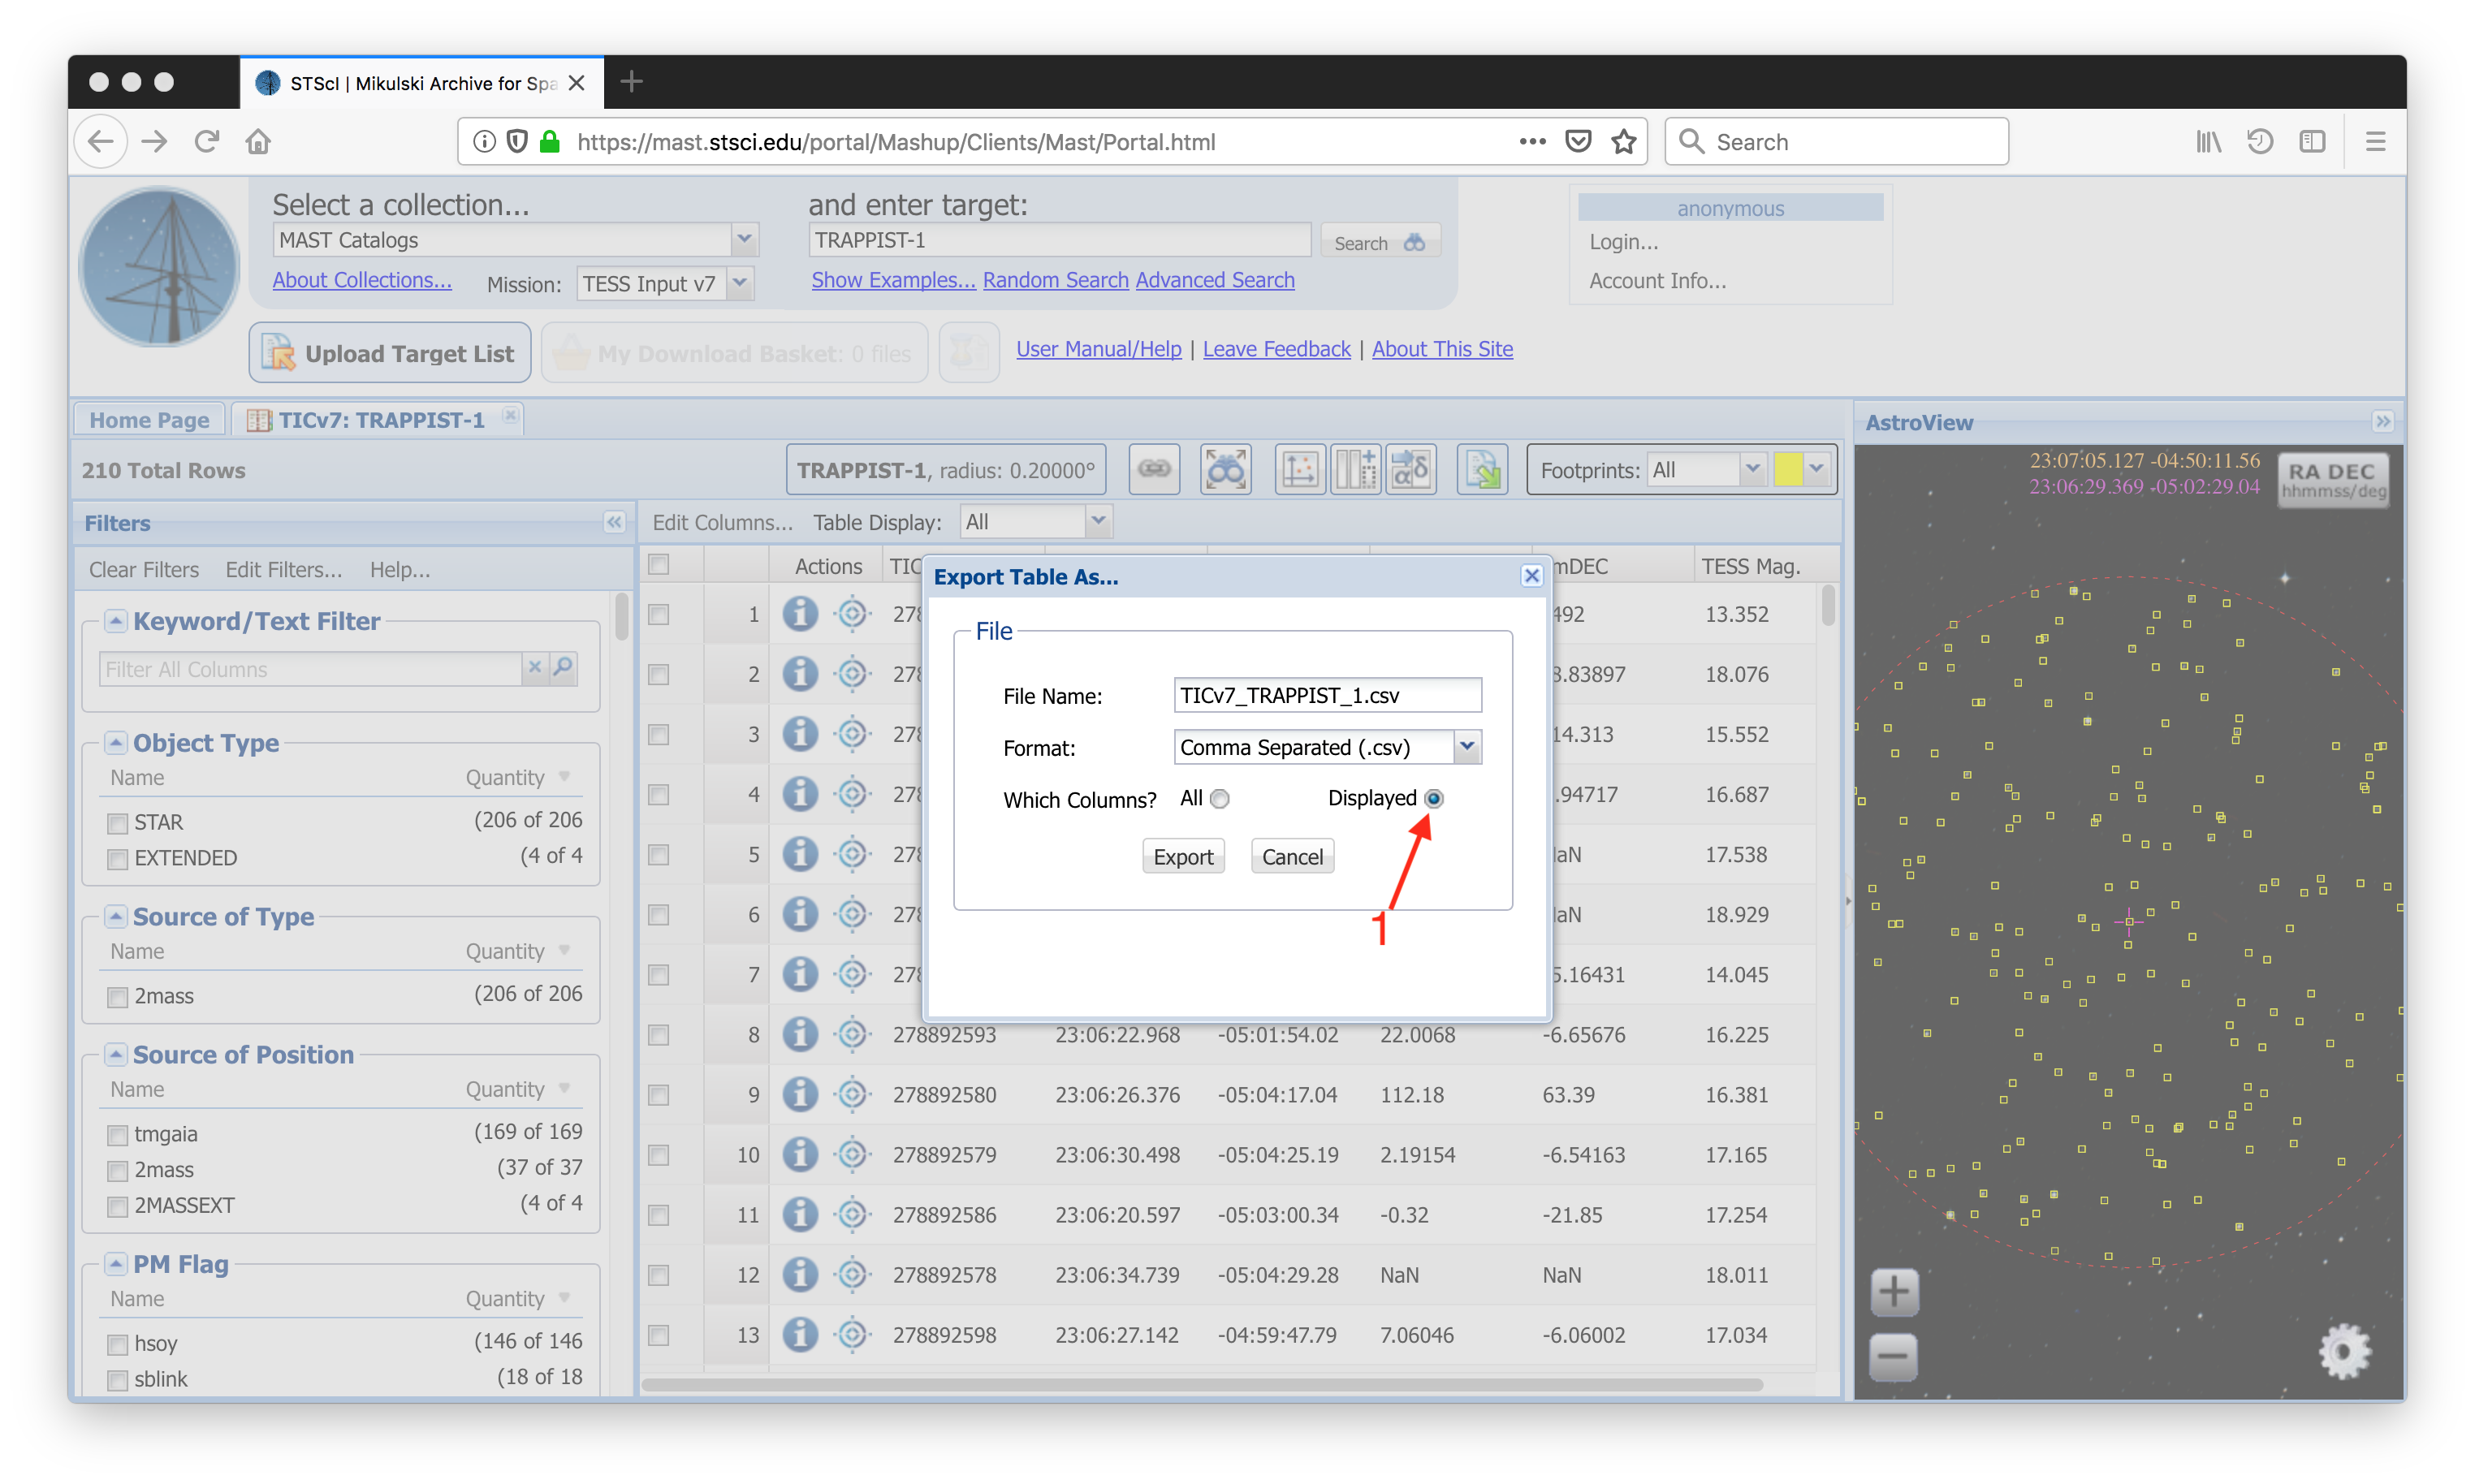
Task: Check the STAR object type filter
Action: 118,823
